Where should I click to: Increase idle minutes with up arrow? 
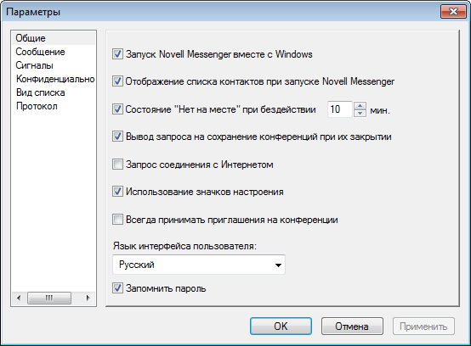click(360, 106)
